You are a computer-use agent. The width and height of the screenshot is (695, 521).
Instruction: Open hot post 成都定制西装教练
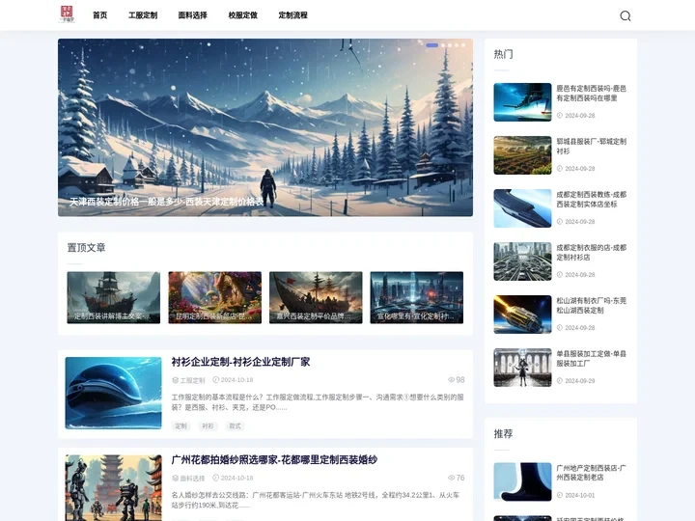coord(592,200)
